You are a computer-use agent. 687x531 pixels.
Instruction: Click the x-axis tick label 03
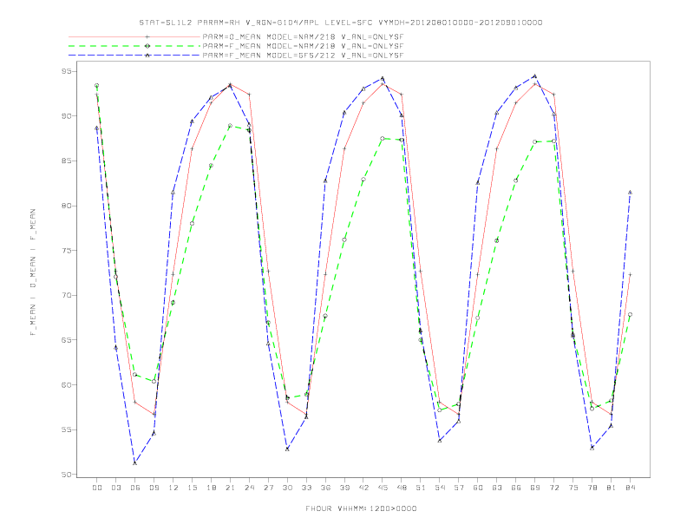[115, 488]
